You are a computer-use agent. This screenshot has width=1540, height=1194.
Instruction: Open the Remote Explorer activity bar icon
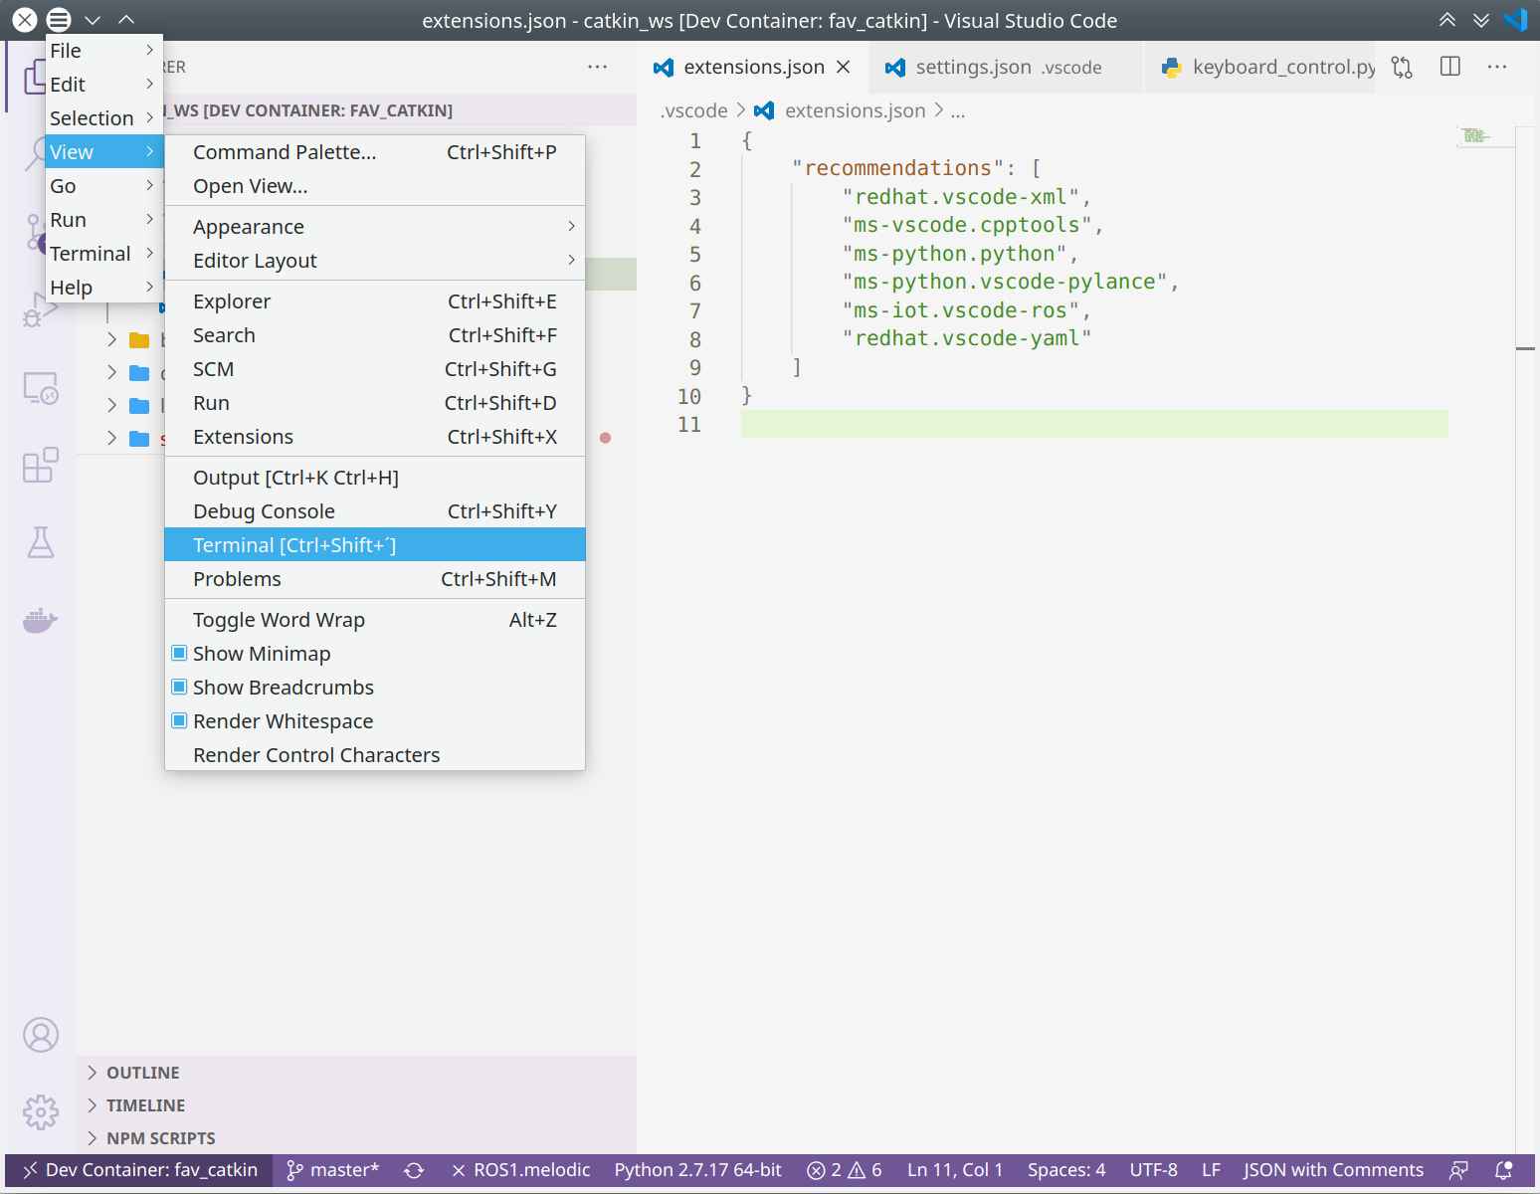click(41, 388)
